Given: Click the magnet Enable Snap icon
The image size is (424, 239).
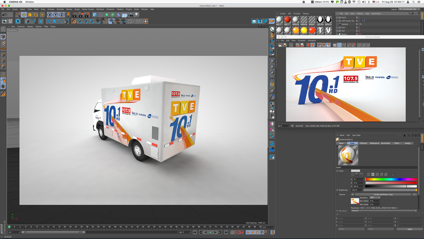Looking at the screenshot, I should pyautogui.click(x=74, y=21).
